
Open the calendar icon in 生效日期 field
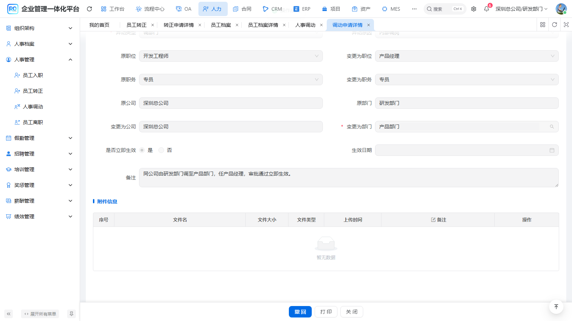pos(552,150)
